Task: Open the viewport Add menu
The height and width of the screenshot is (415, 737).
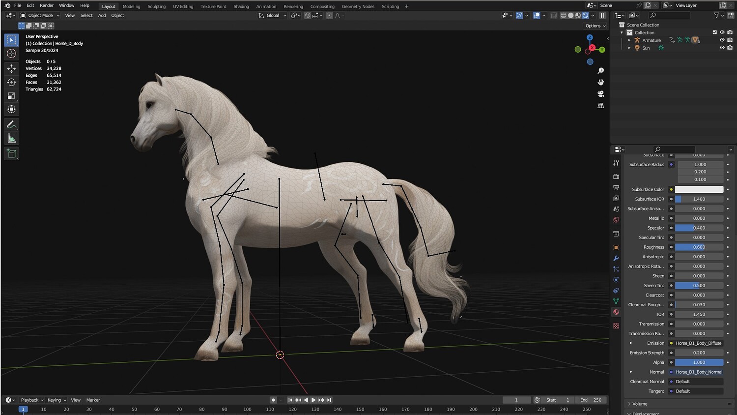Action: (x=102, y=16)
